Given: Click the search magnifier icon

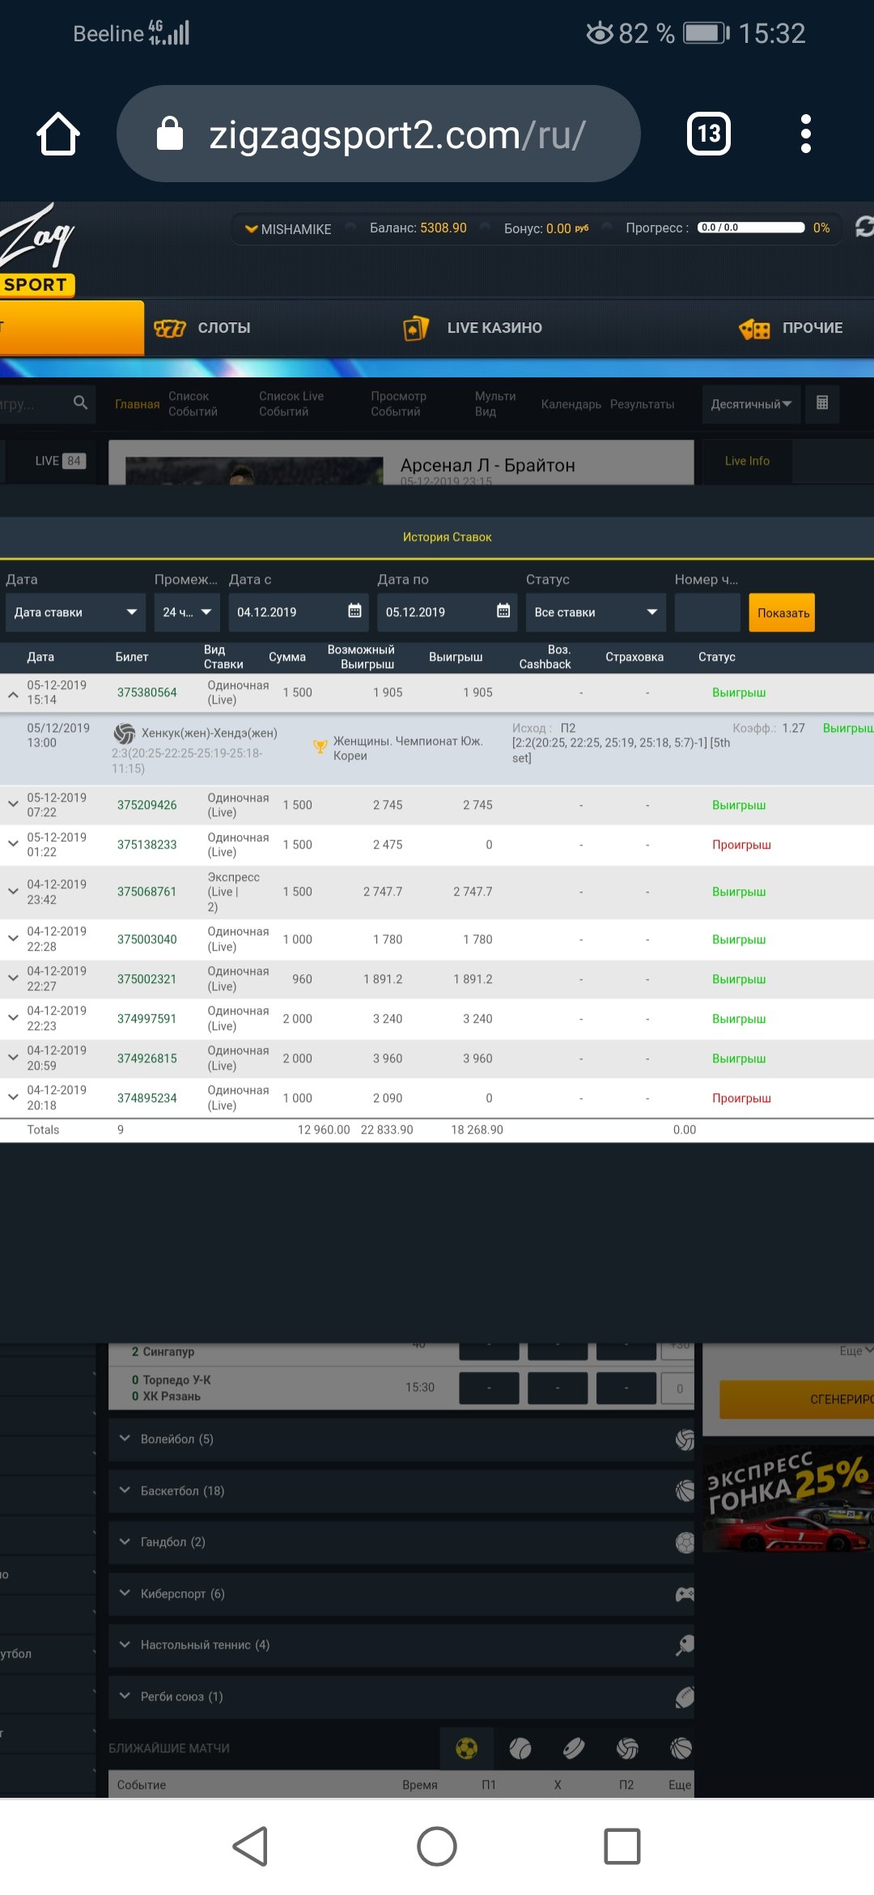Looking at the screenshot, I should 80,402.
